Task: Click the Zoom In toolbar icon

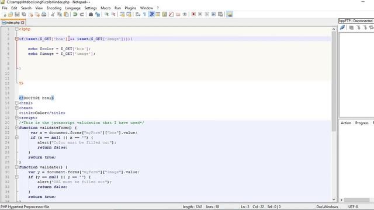Action: point(106,14)
